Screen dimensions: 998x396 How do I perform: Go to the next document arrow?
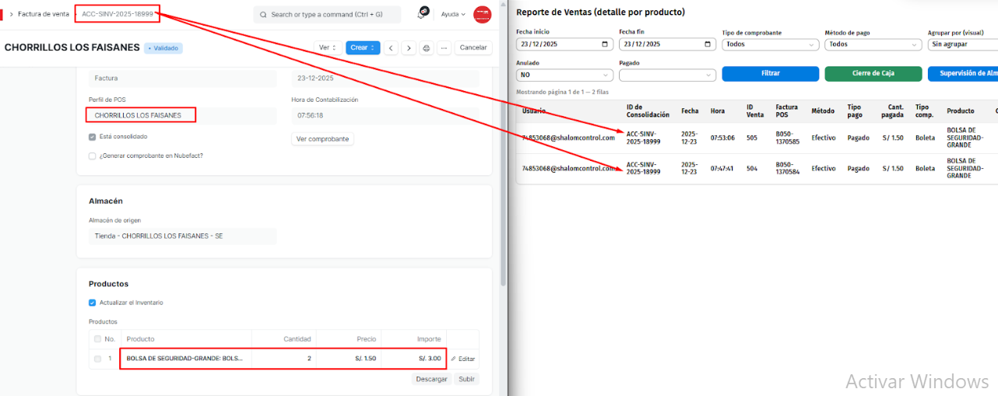pos(409,47)
